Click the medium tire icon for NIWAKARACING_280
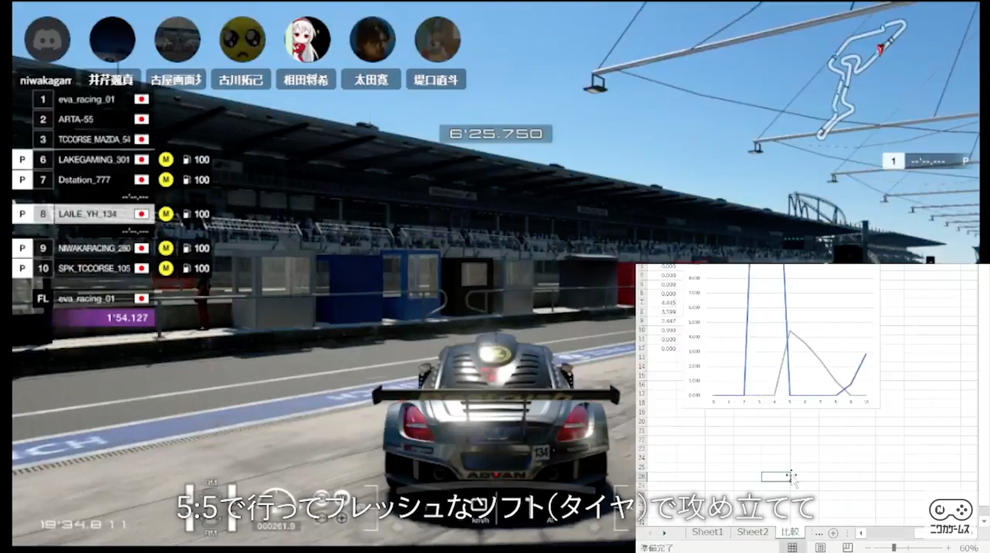 pos(166,248)
